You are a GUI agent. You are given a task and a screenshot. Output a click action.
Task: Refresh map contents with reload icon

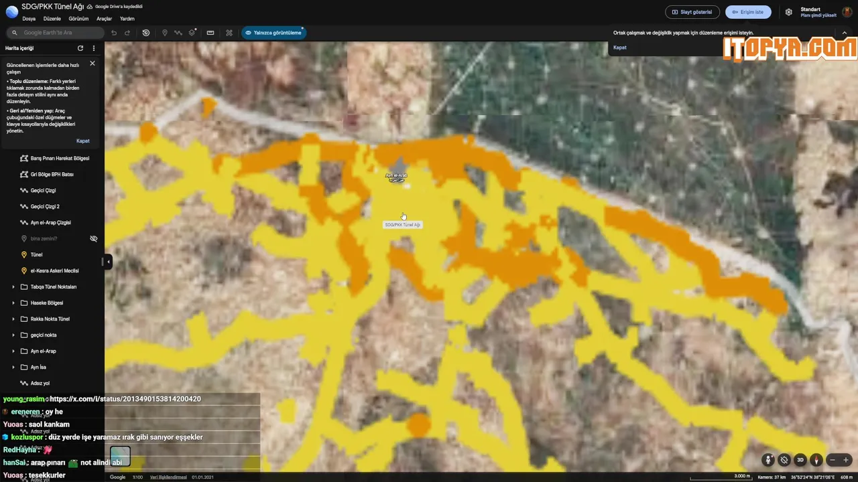(80, 48)
